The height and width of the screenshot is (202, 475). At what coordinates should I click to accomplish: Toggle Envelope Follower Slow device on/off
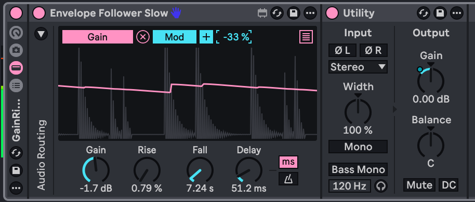(x=39, y=13)
